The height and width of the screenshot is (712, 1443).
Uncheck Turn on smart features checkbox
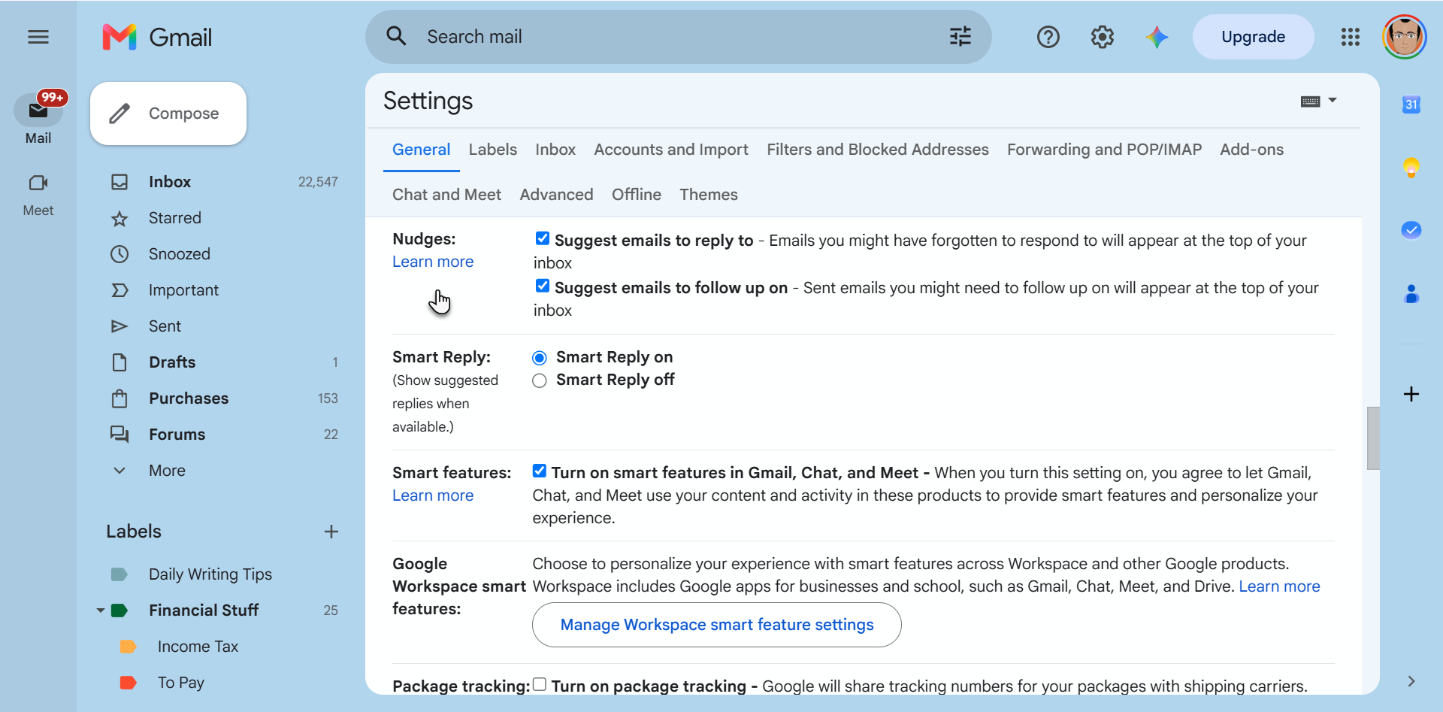[539, 471]
